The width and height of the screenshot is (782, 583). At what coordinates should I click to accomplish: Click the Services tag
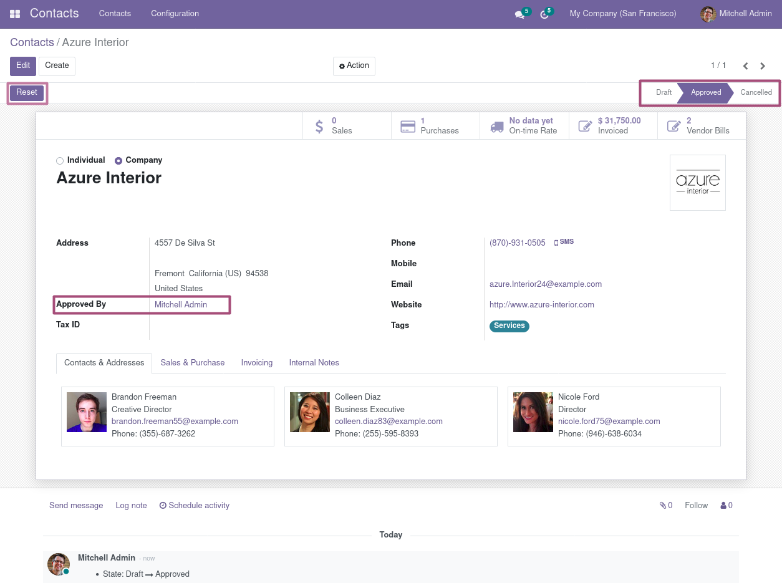pos(509,326)
